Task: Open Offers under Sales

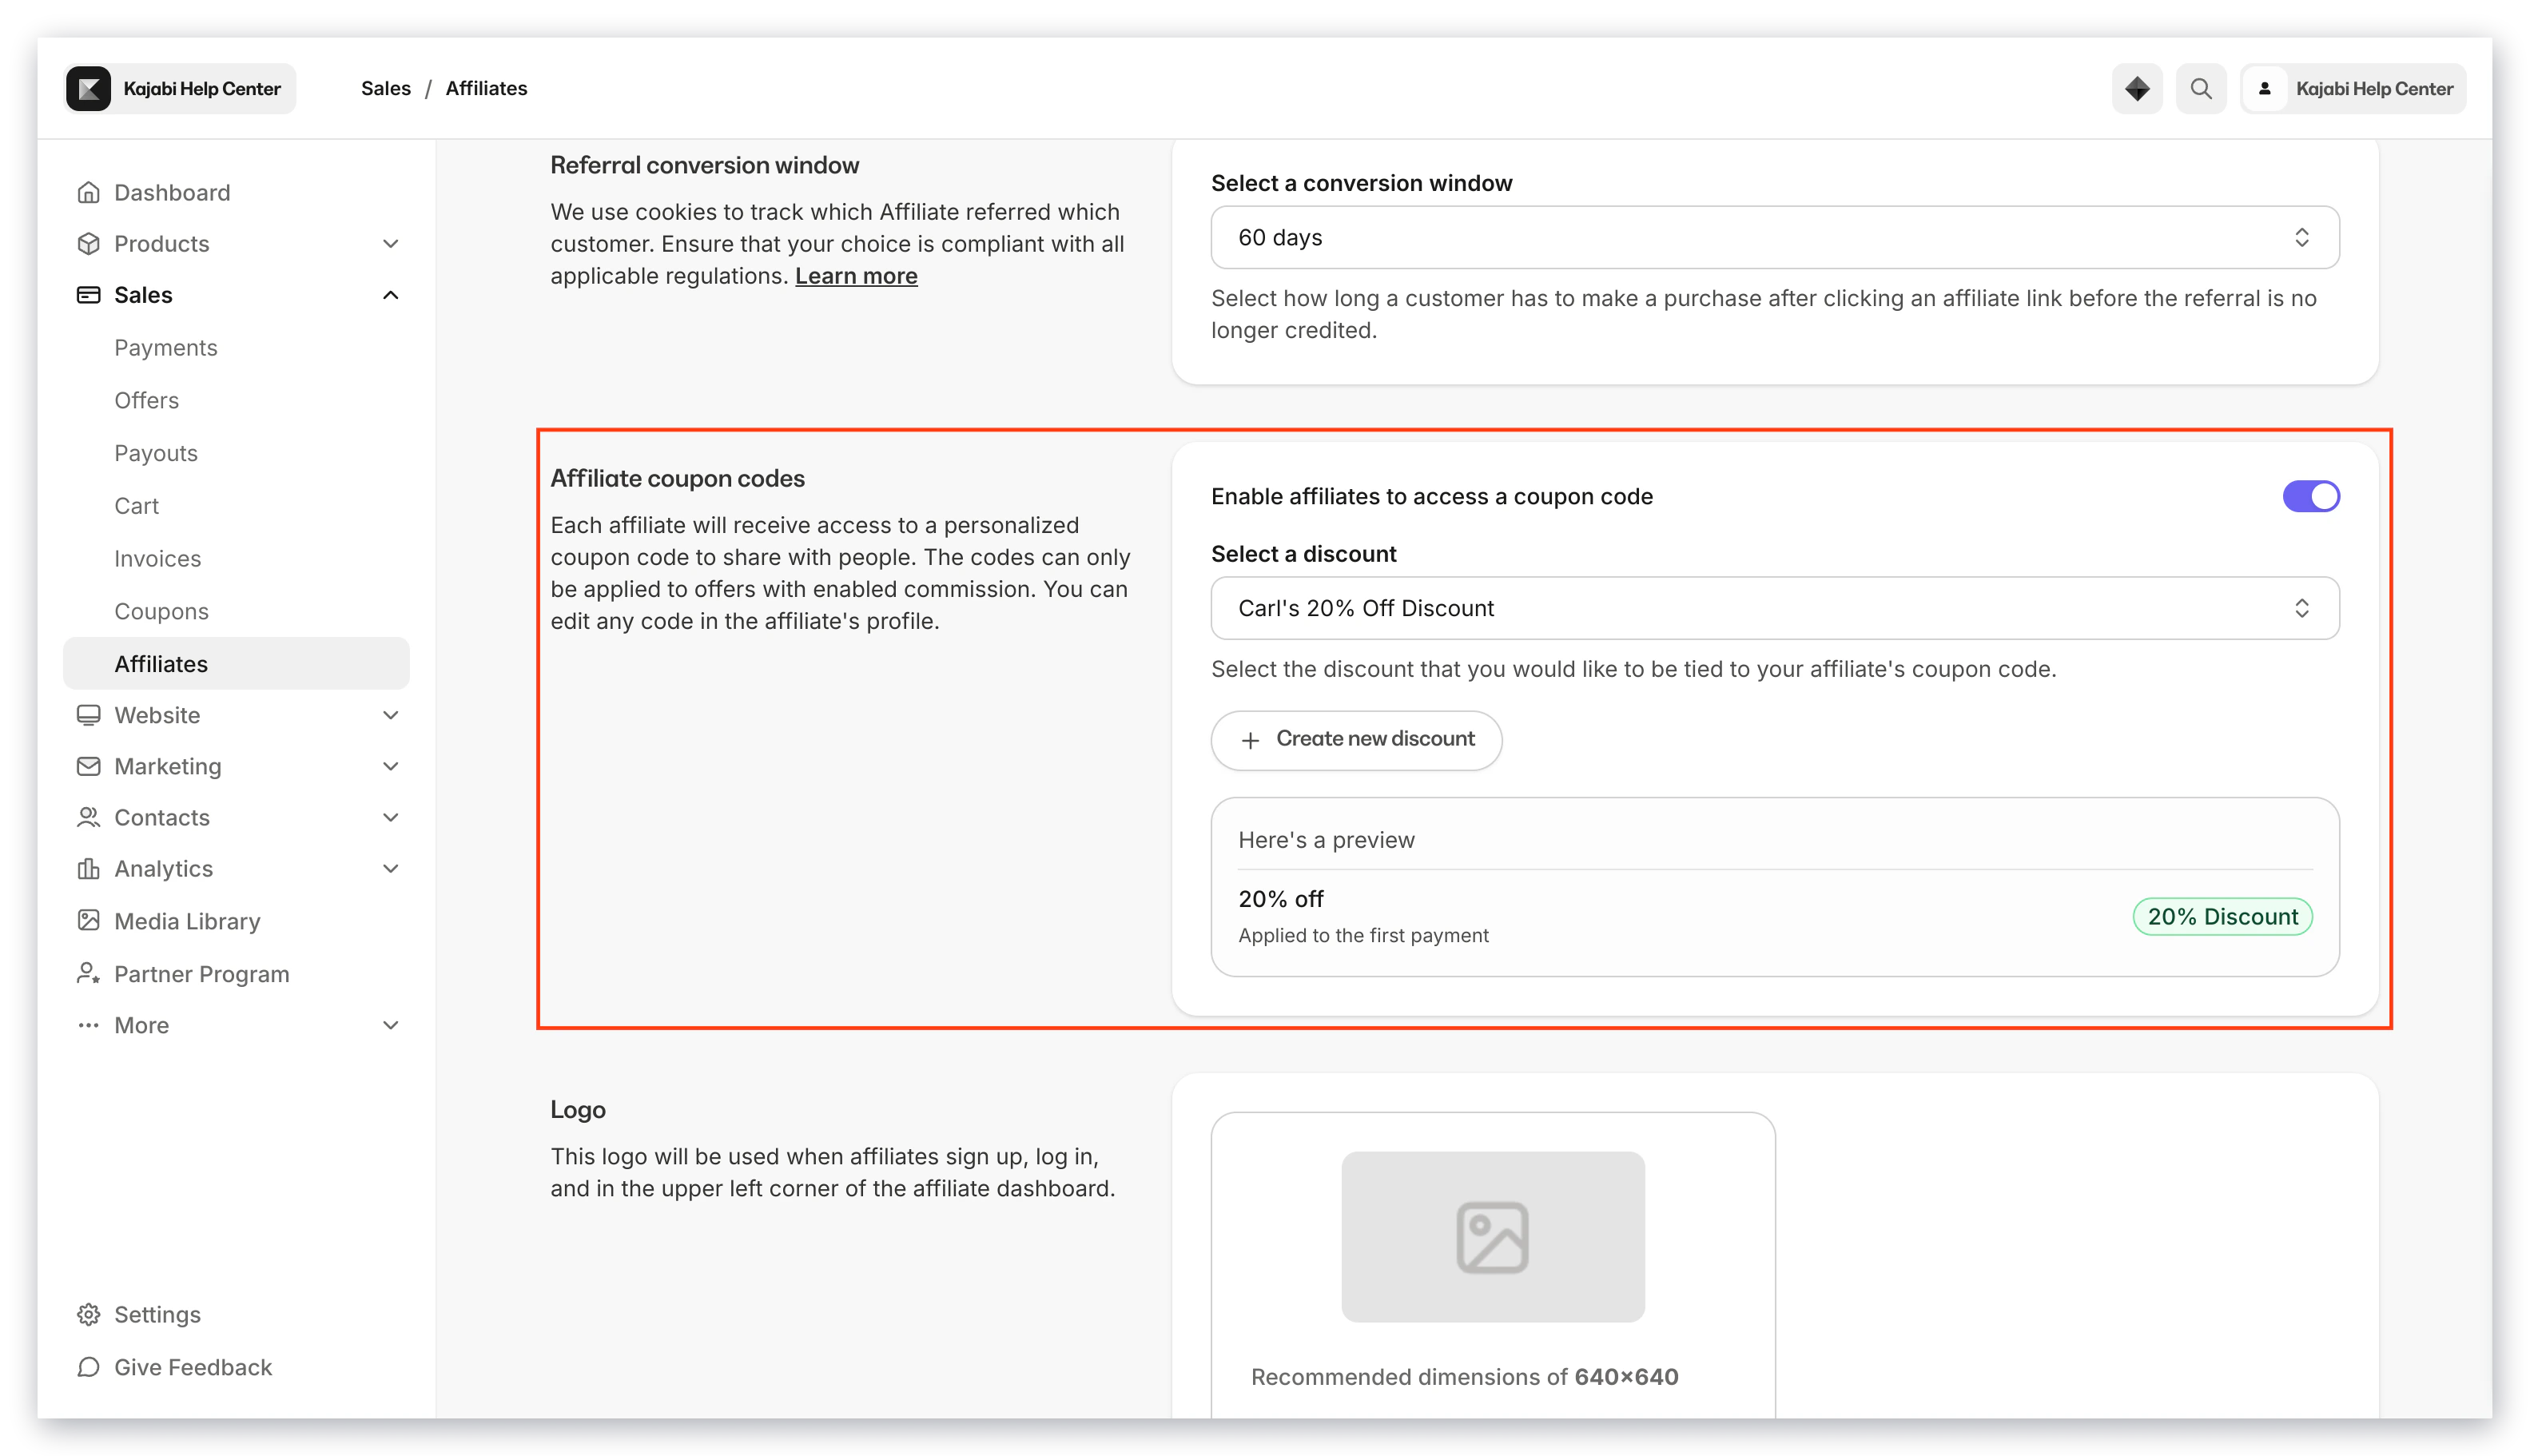Action: click(x=146, y=400)
